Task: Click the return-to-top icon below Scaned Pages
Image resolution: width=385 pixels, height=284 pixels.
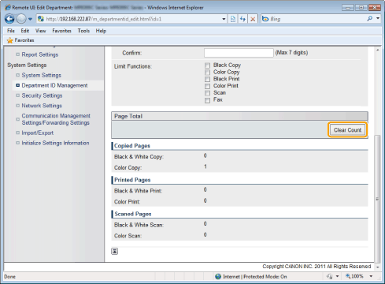Action: [x=115, y=251]
